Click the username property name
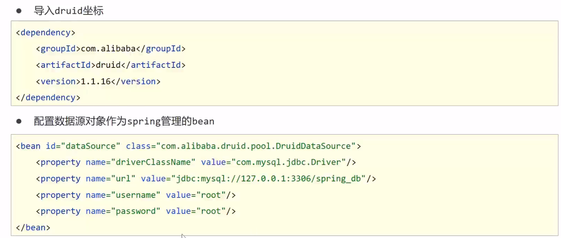The height and width of the screenshot is (238, 561). coord(136,195)
